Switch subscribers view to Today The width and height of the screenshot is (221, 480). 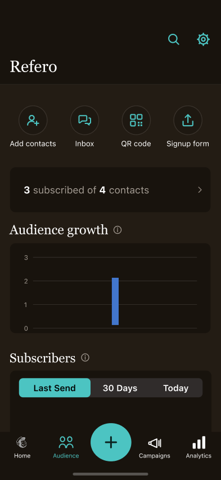pyautogui.click(x=176, y=388)
